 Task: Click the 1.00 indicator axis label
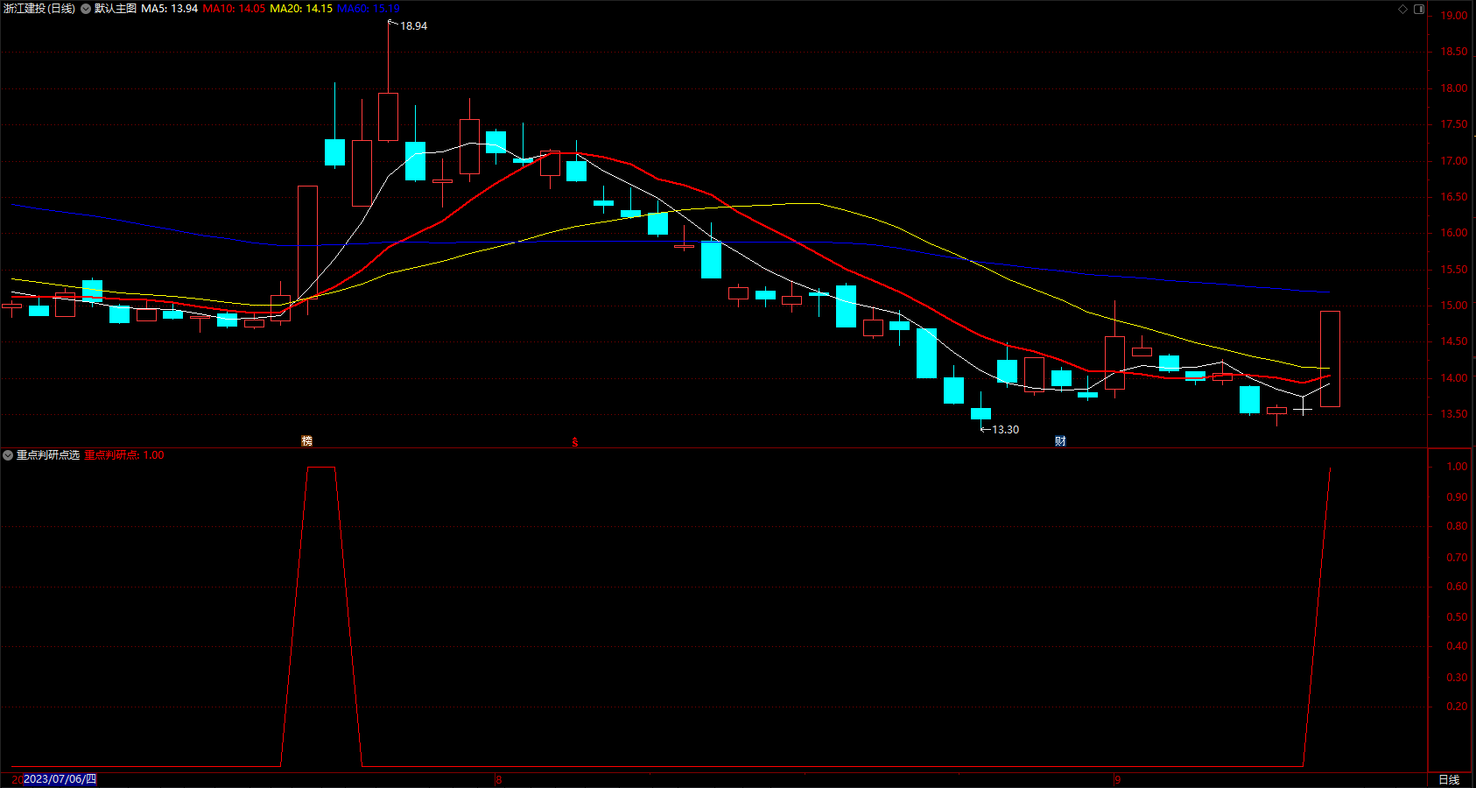tap(1457, 467)
